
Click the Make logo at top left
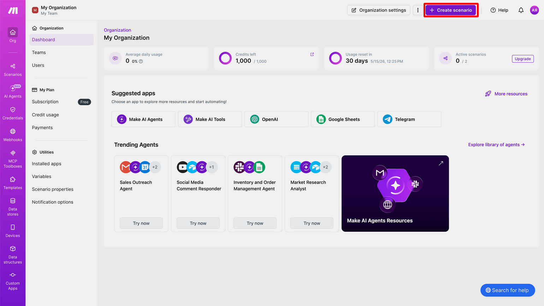coord(13,10)
